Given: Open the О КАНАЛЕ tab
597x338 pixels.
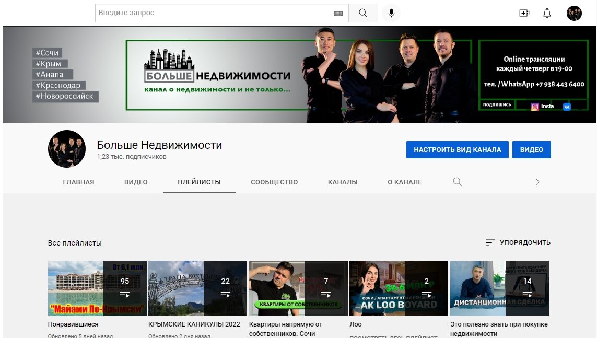Looking at the screenshot, I should [x=405, y=182].
